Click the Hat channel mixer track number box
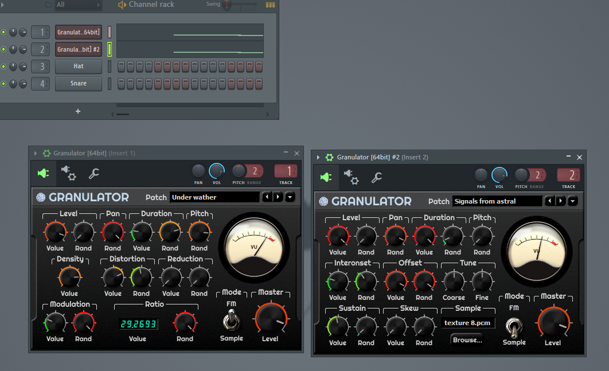 (x=40, y=67)
